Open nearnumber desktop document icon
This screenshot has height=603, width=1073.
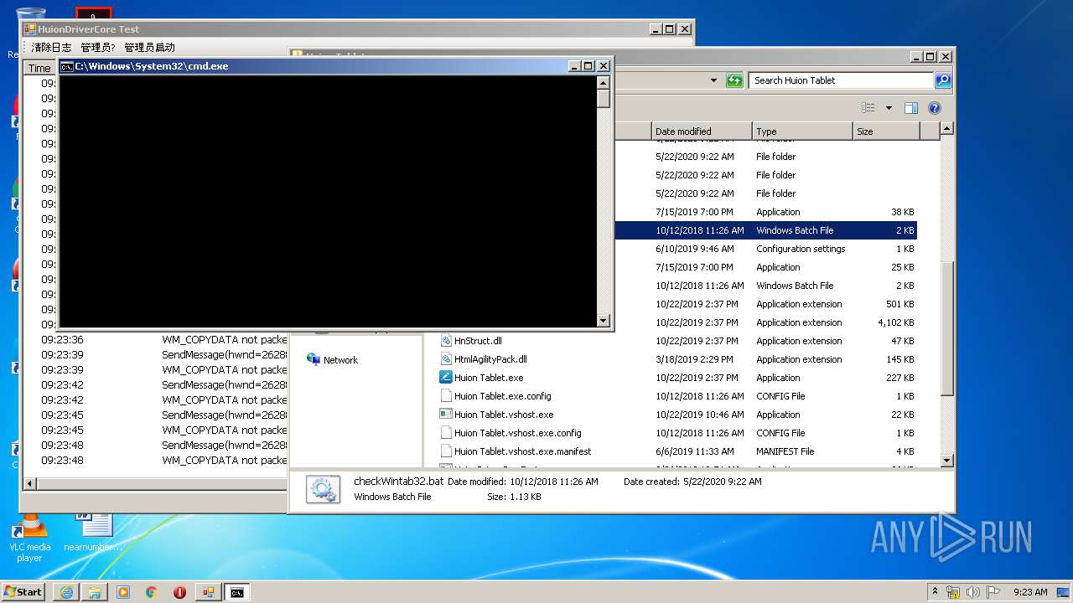(93, 533)
